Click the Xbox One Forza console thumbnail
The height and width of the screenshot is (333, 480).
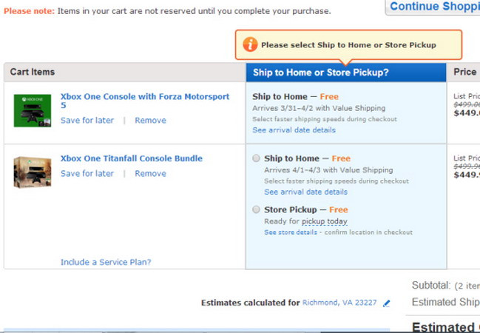(33, 110)
